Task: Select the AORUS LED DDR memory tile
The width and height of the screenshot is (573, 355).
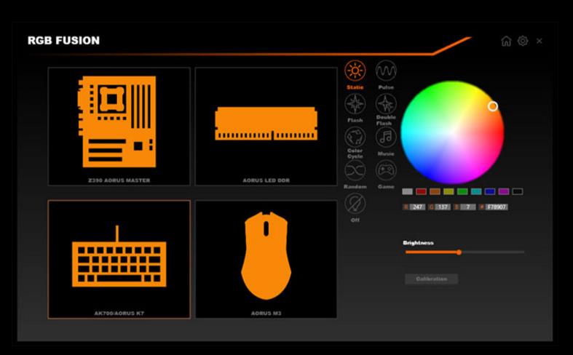Action: coord(266,127)
